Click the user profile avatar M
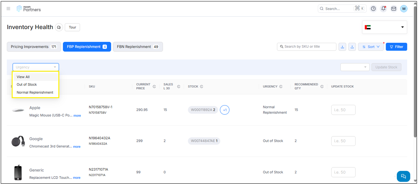The height and width of the screenshot is (184, 418). point(403,9)
